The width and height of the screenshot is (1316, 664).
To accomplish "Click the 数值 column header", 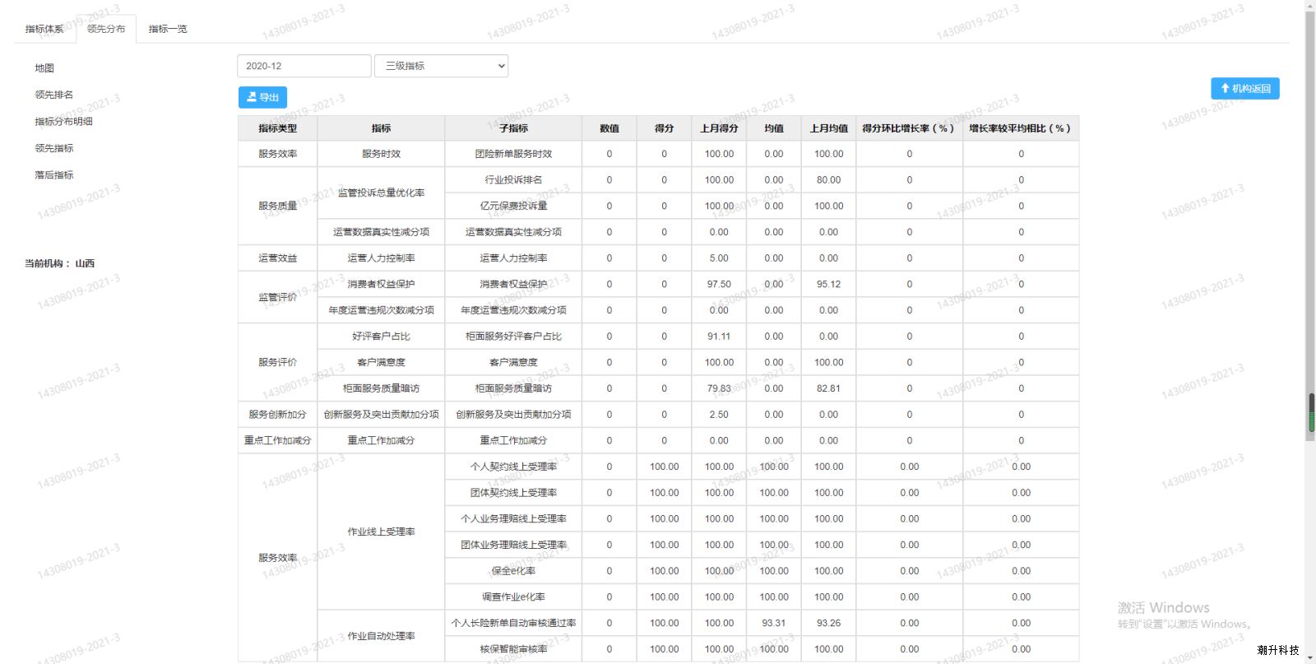I will pyautogui.click(x=609, y=128).
